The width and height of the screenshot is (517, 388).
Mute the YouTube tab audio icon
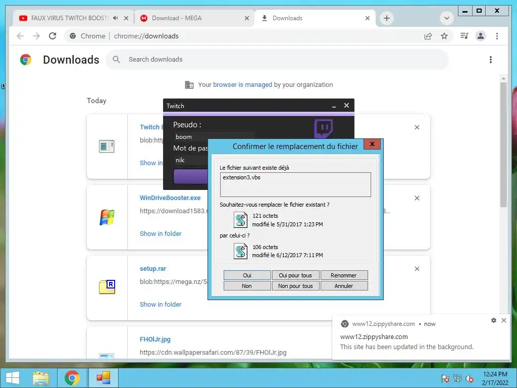(115, 18)
